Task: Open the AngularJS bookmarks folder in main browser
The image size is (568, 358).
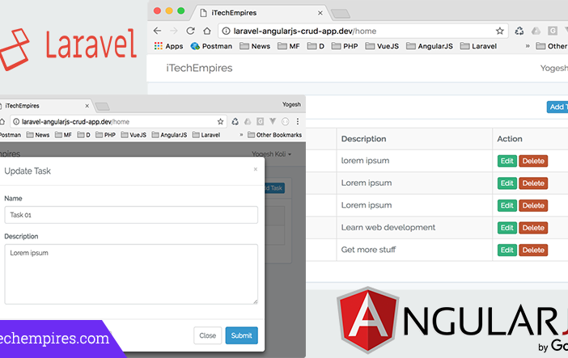Action: 430,46
